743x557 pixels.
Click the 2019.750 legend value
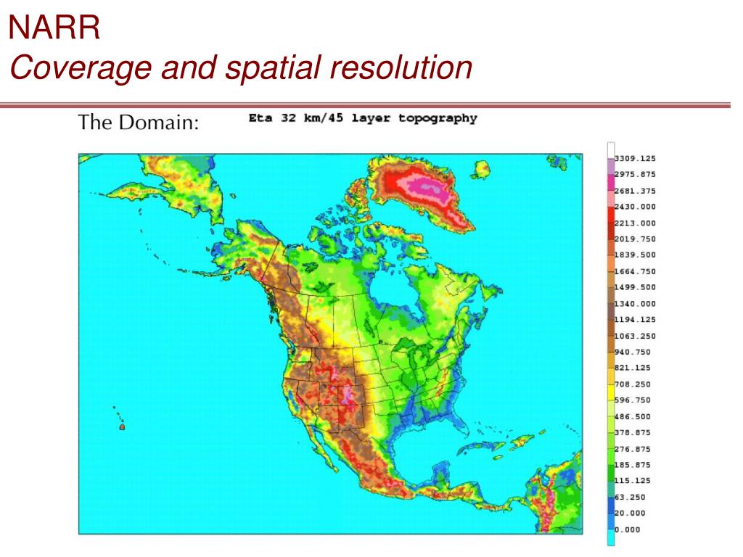click(x=635, y=239)
